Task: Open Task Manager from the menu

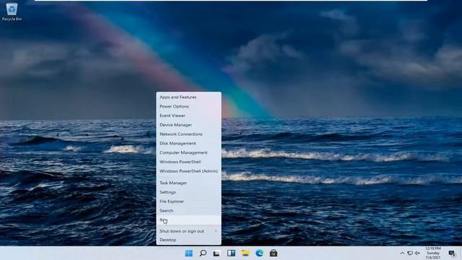Action: click(188, 183)
